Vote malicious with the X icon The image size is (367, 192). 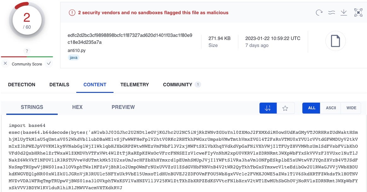click(5, 64)
